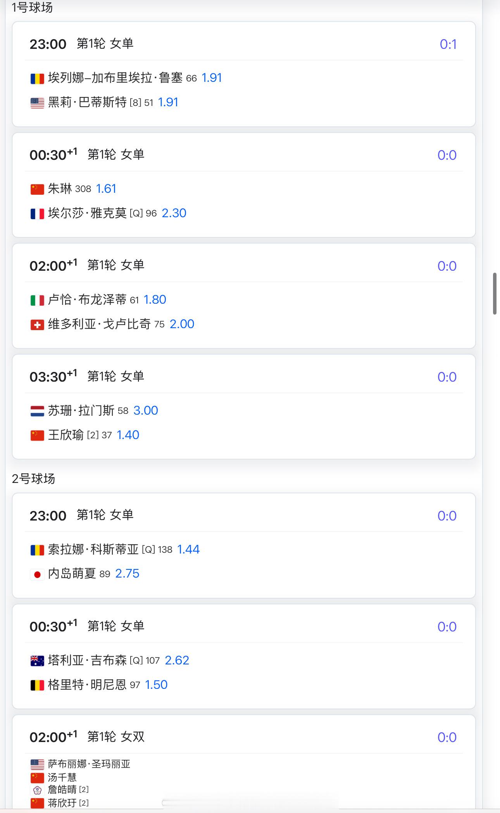Click 詹皓晴 in the doubles match
This screenshot has width=500, height=813.
pyautogui.click(x=62, y=790)
